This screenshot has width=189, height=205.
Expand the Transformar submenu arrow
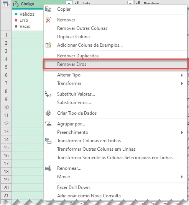pyautogui.click(x=182, y=83)
